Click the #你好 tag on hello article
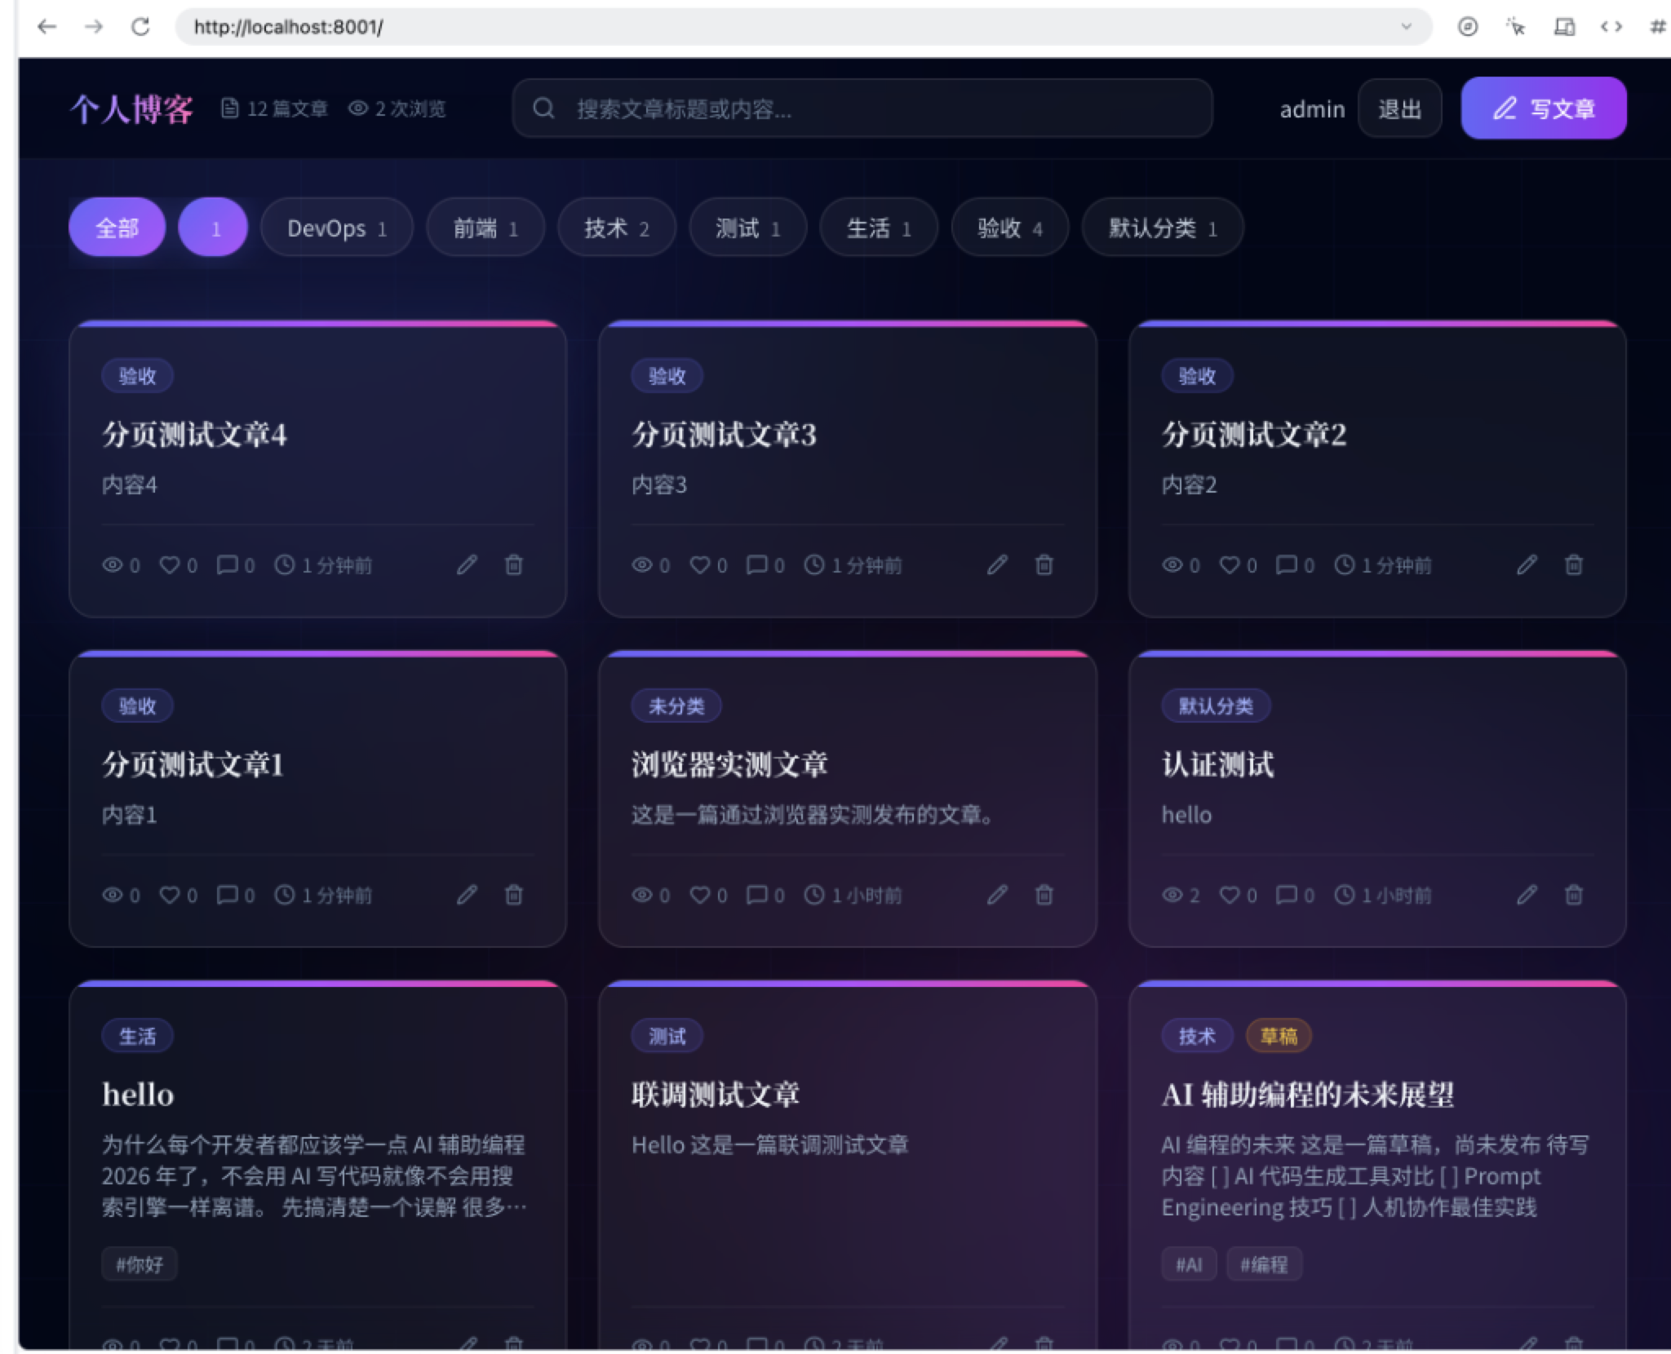 pyautogui.click(x=140, y=1264)
